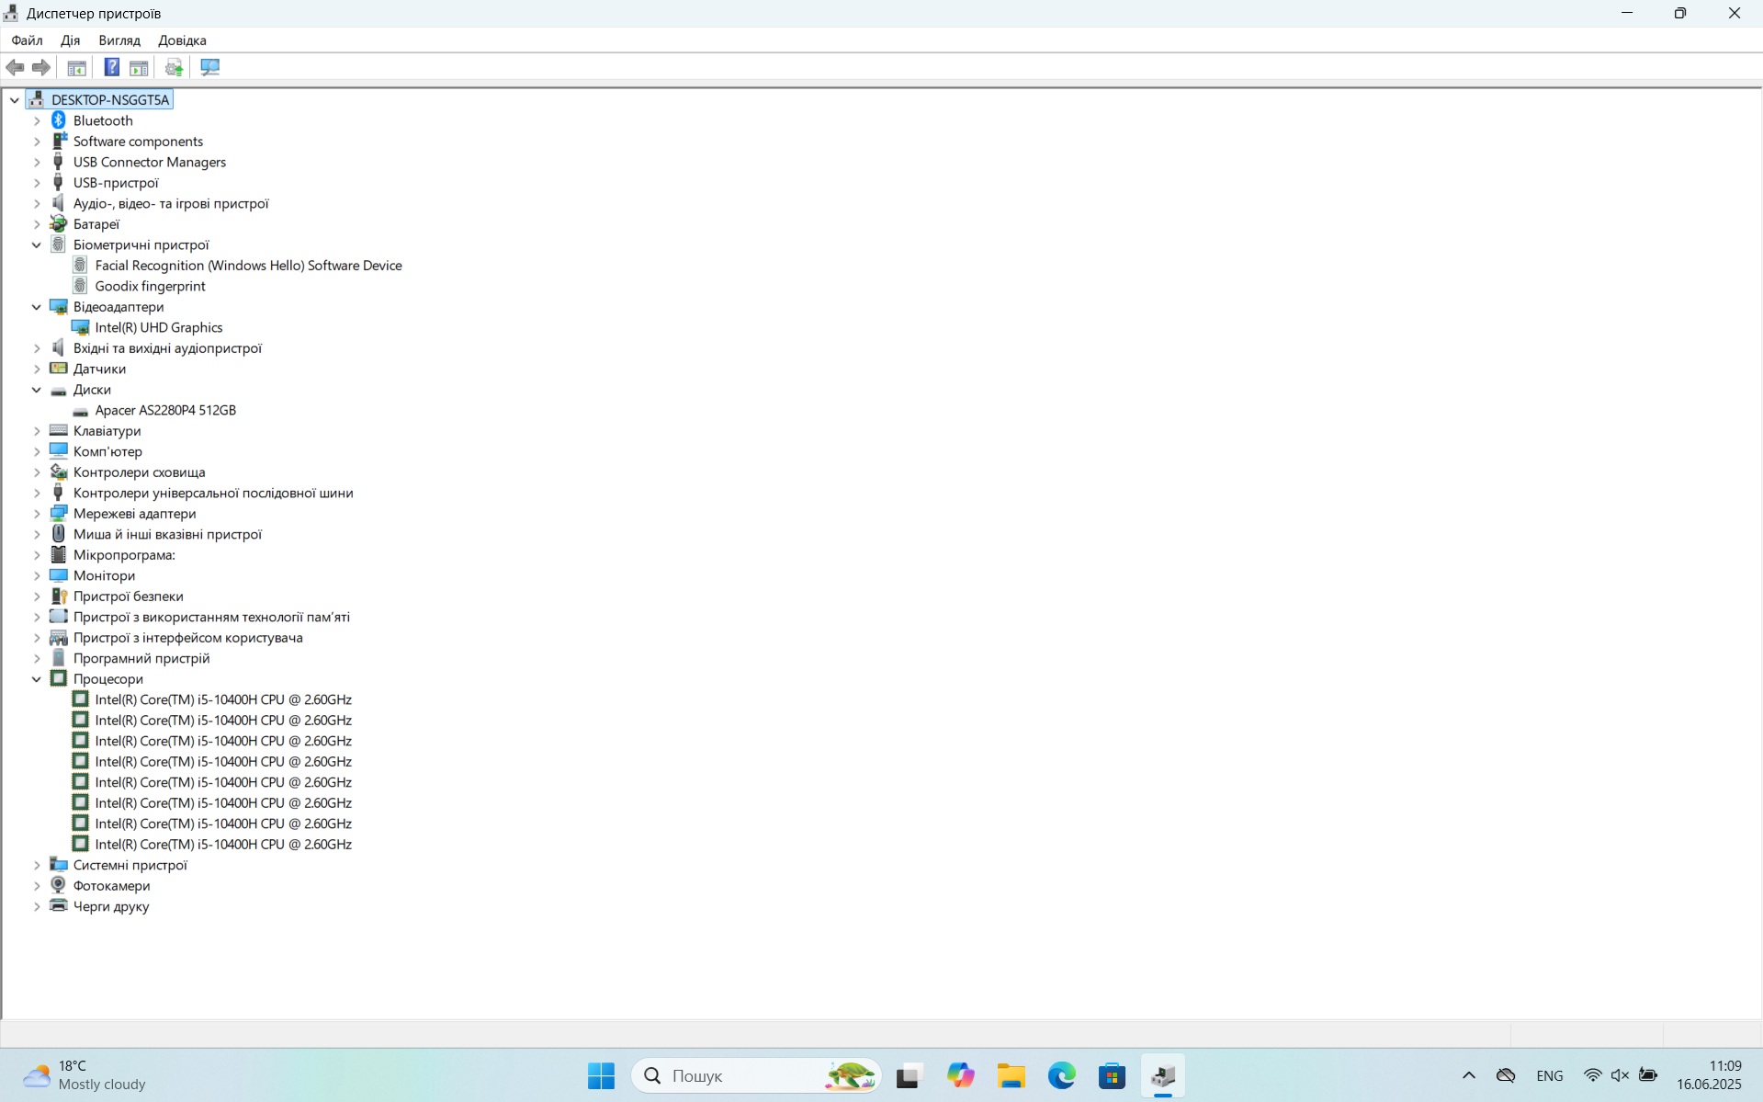
Task: Select USB Connector Managers category
Action: (x=150, y=162)
